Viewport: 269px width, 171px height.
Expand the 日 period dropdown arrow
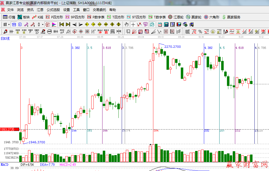[x=9, y=24]
